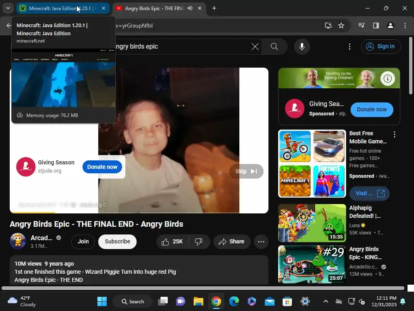Click the vertical page scrollbar

click(411, 66)
